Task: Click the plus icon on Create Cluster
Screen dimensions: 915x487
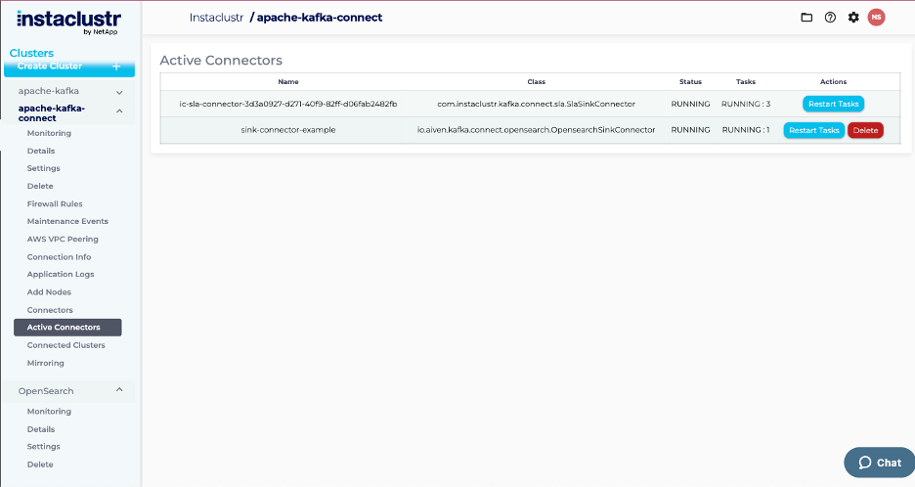Action: click(116, 66)
